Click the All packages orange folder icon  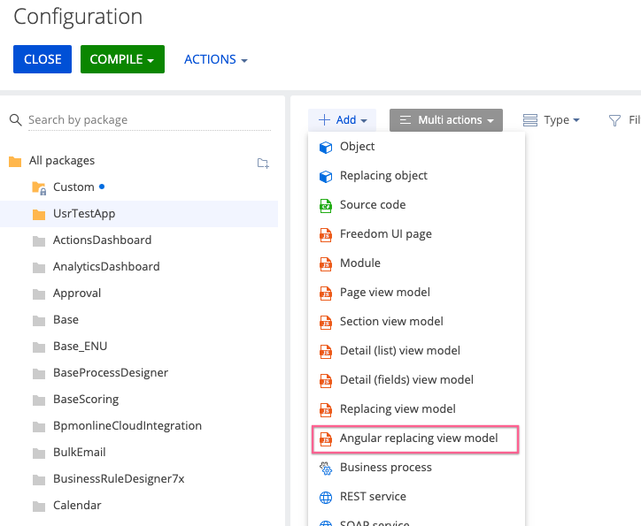coord(15,162)
